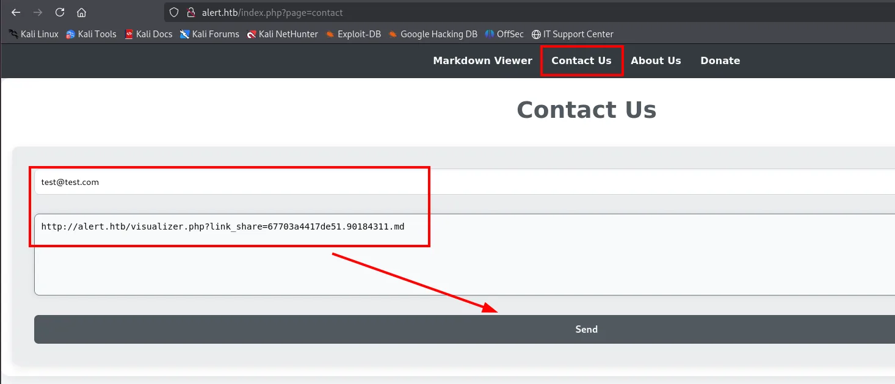This screenshot has height=384, width=895.
Task: Click the Send button
Action: tap(465, 329)
